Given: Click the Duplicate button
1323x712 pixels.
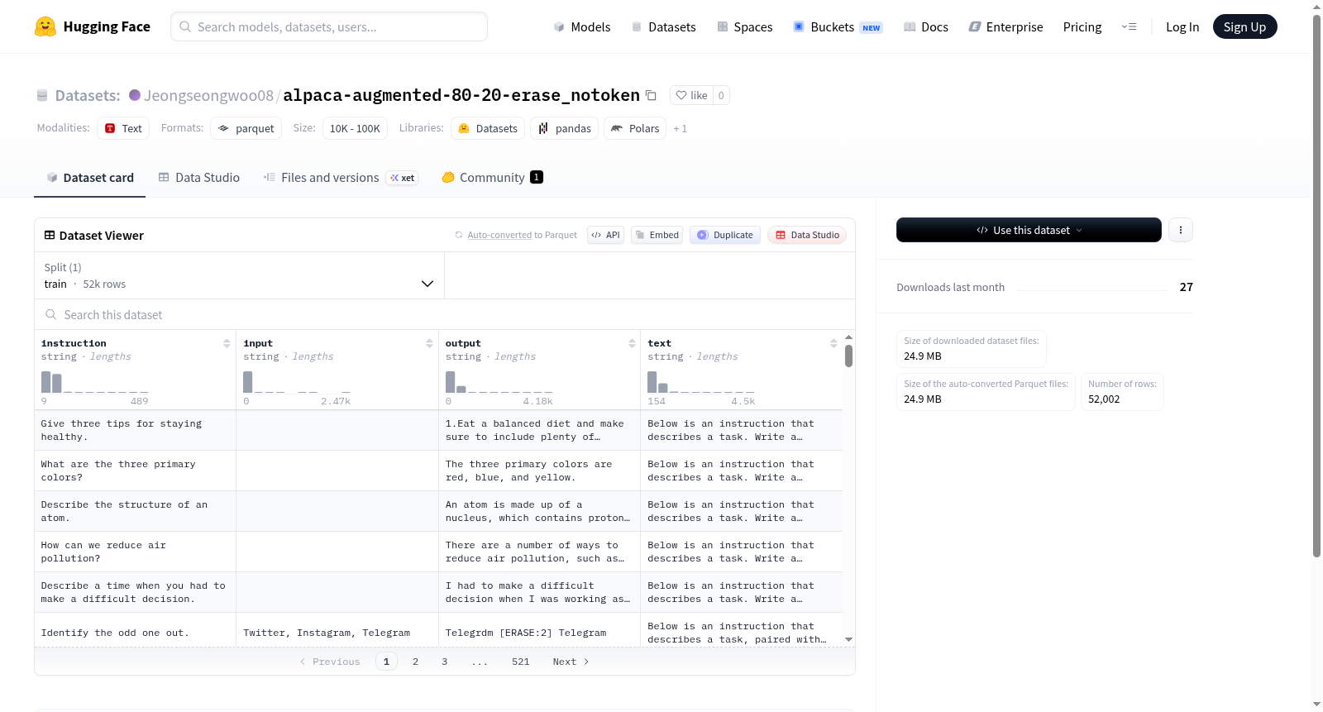Looking at the screenshot, I should 725,235.
